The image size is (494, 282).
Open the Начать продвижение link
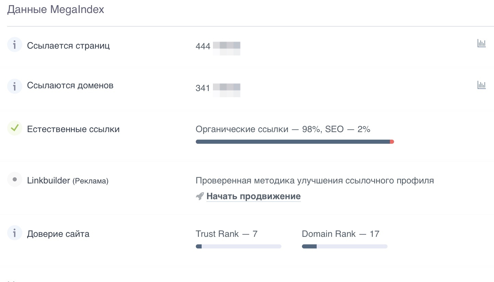click(254, 196)
